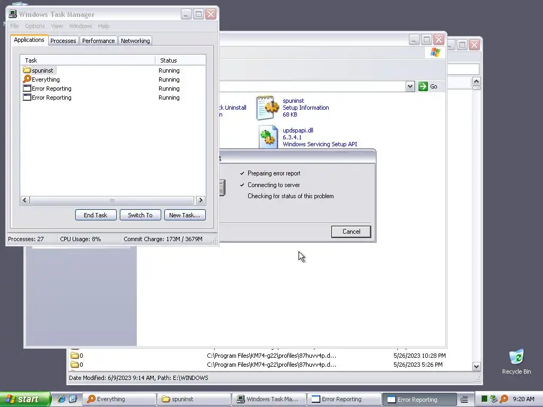Click scroll up arrow in Everything window
The image size is (543, 407).
[477, 82]
